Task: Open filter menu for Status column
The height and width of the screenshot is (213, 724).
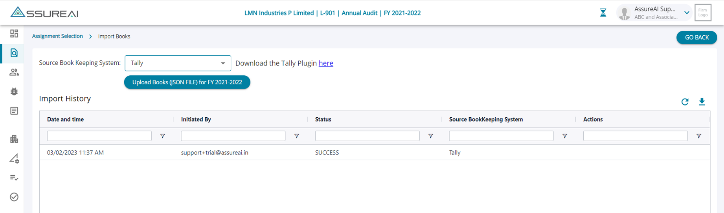Action: (430, 136)
